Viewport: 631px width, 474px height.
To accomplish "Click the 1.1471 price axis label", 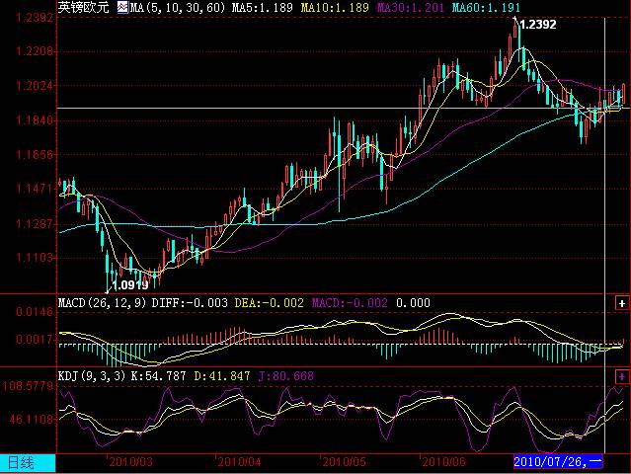I will pos(35,189).
